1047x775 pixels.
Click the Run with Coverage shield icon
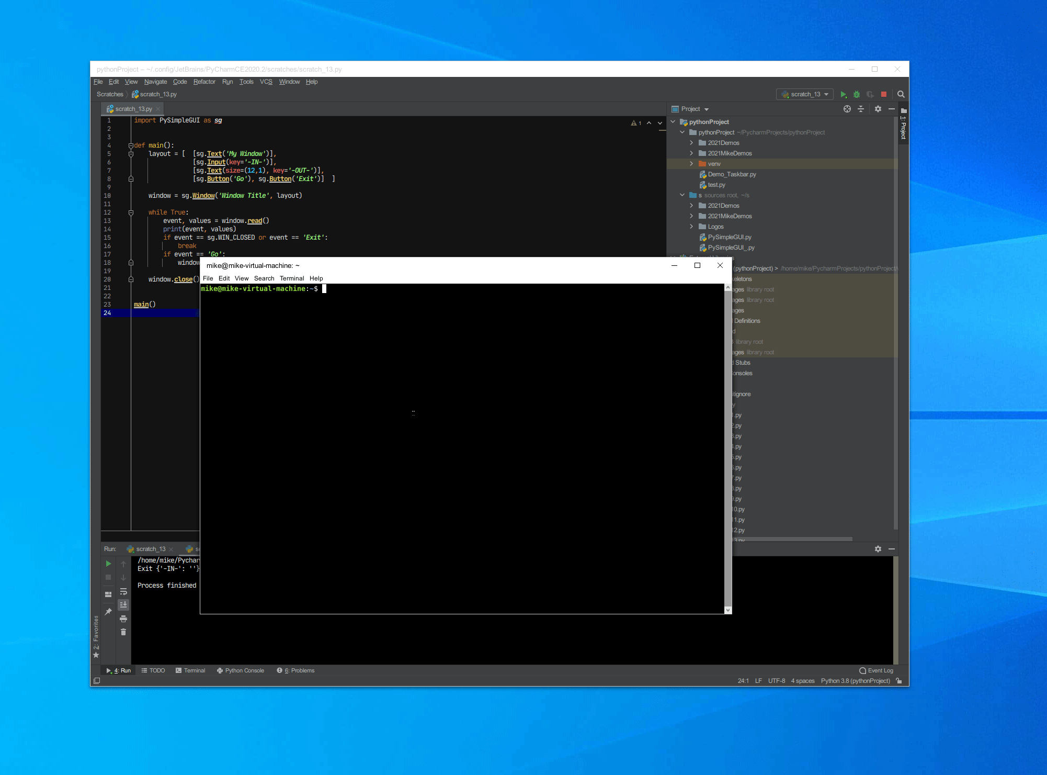tap(870, 95)
